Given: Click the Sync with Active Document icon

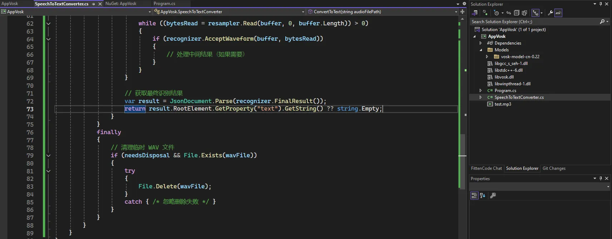Looking at the screenshot, I should (x=508, y=13).
